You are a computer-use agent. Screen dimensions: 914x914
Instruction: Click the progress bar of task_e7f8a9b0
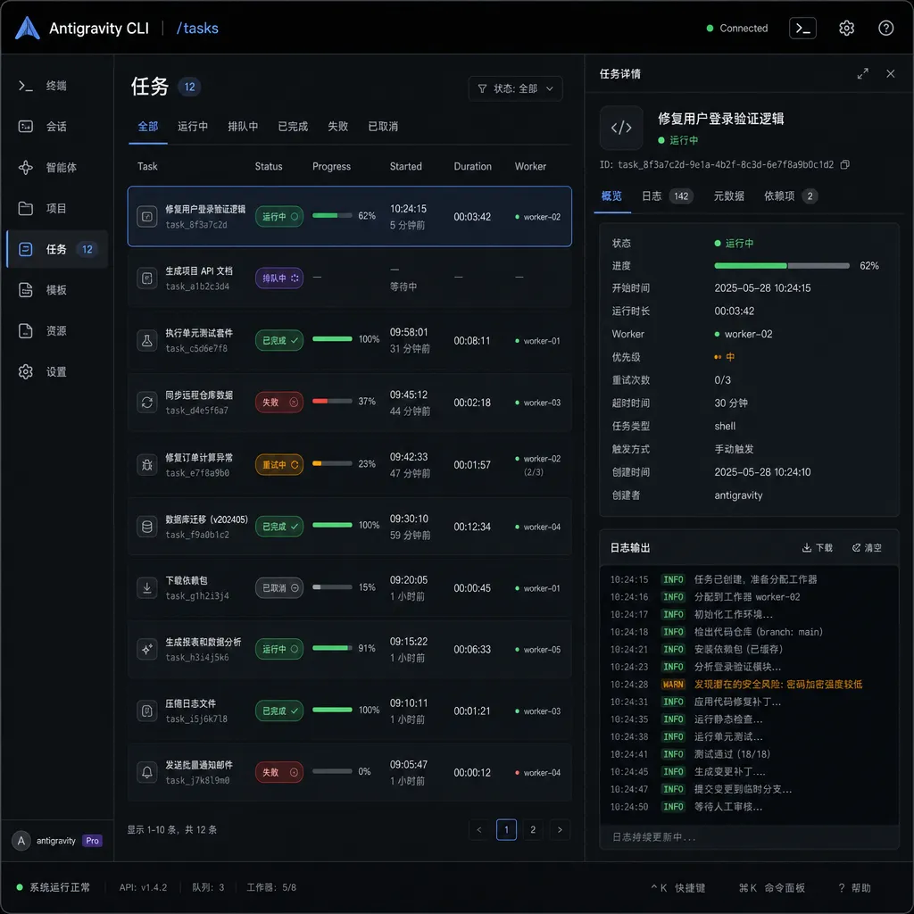point(332,464)
